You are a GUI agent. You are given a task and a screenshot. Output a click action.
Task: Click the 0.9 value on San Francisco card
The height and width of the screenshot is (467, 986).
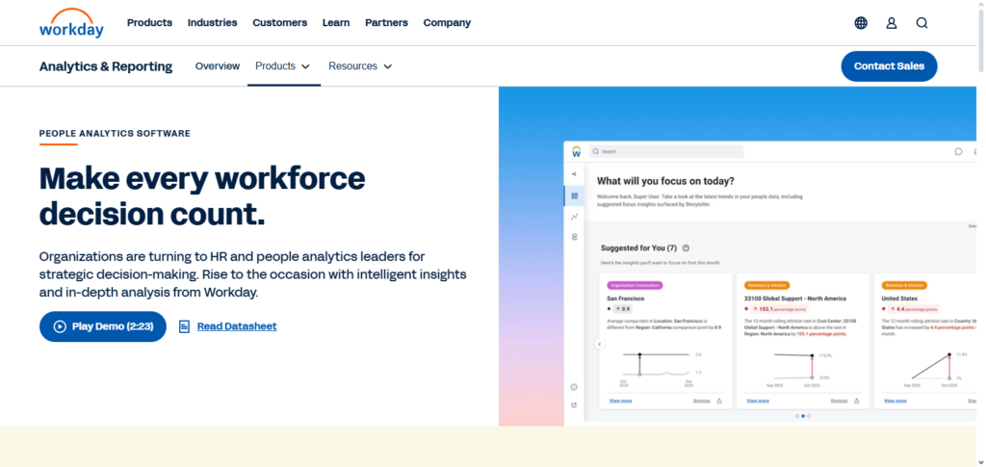[623, 309]
